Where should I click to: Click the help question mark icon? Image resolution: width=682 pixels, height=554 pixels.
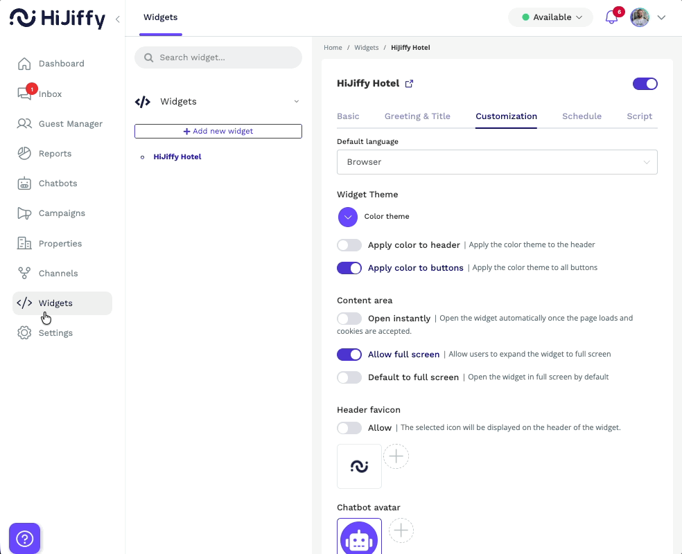tap(24, 538)
